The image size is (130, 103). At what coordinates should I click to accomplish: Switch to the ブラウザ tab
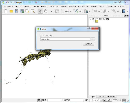point(101,96)
